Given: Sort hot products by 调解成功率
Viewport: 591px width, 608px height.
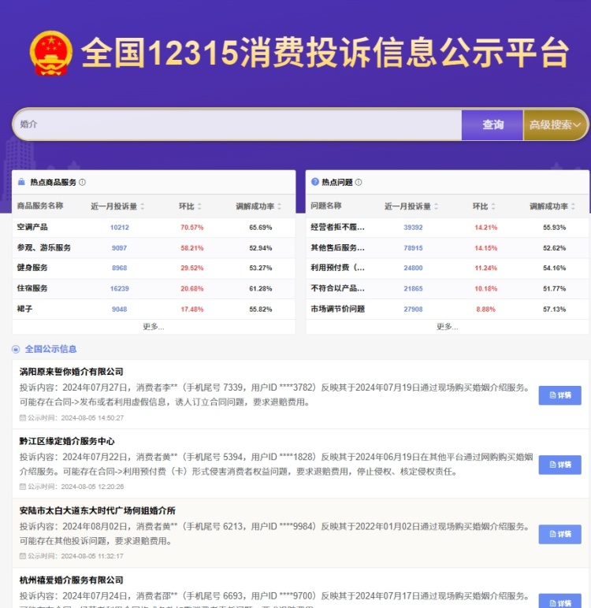Looking at the screenshot, I should coord(279,206).
